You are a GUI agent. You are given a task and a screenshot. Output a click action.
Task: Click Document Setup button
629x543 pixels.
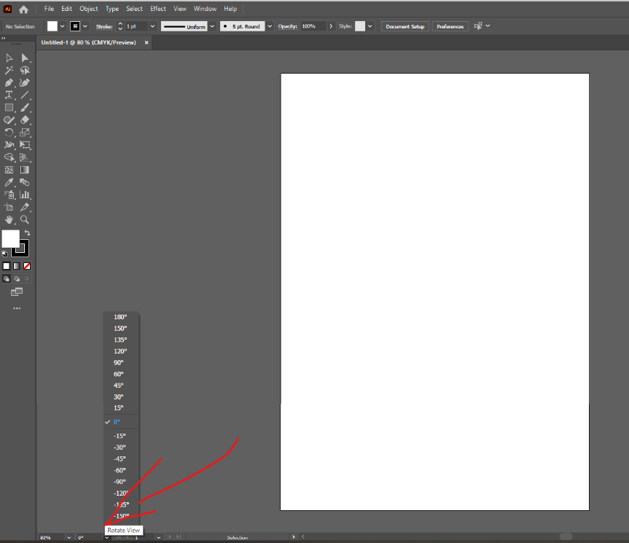click(405, 26)
